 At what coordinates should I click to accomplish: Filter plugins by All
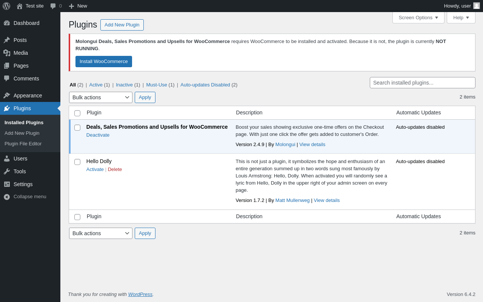click(73, 85)
